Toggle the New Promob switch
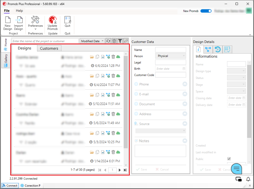The width and height of the screenshot is (254, 189). (206, 11)
